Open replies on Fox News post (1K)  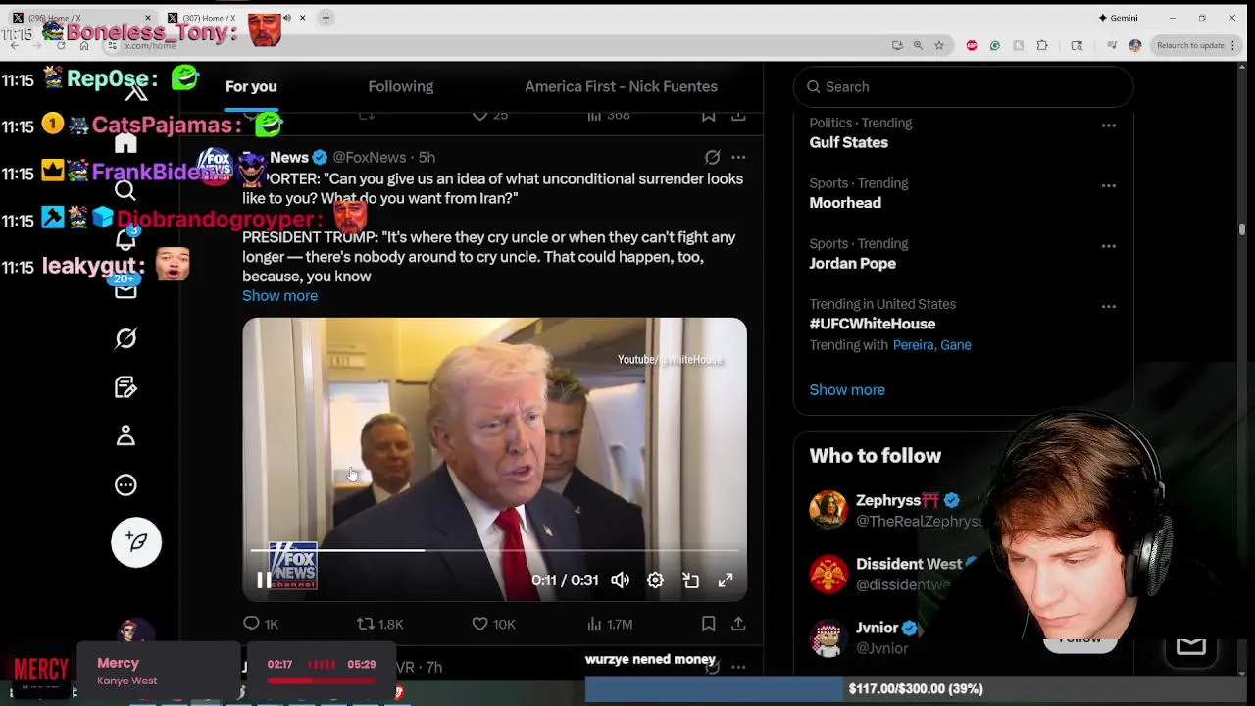(x=261, y=624)
